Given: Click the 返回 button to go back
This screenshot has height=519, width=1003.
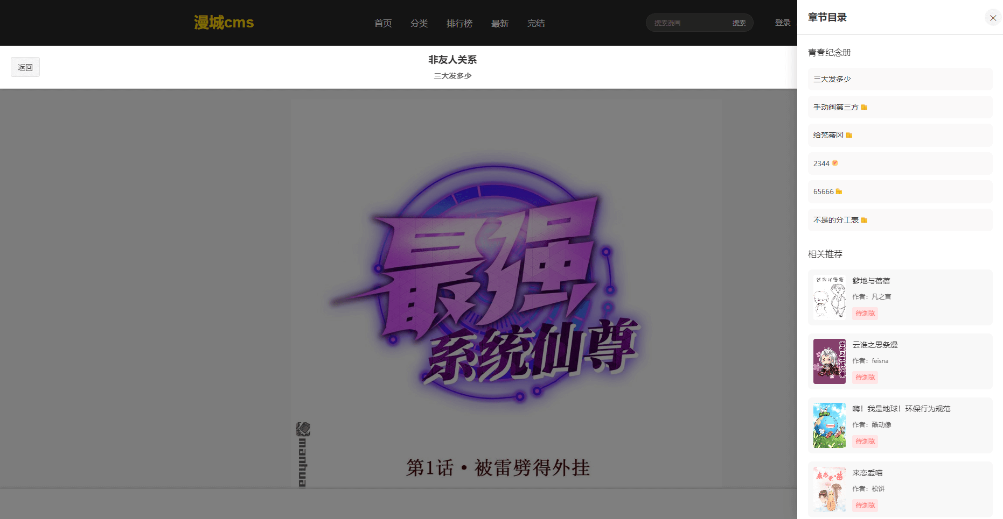Looking at the screenshot, I should pos(25,67).
